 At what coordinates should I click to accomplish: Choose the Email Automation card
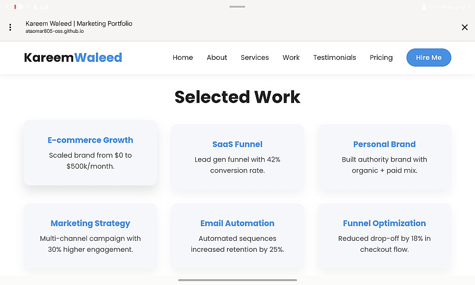coord(237,236)
